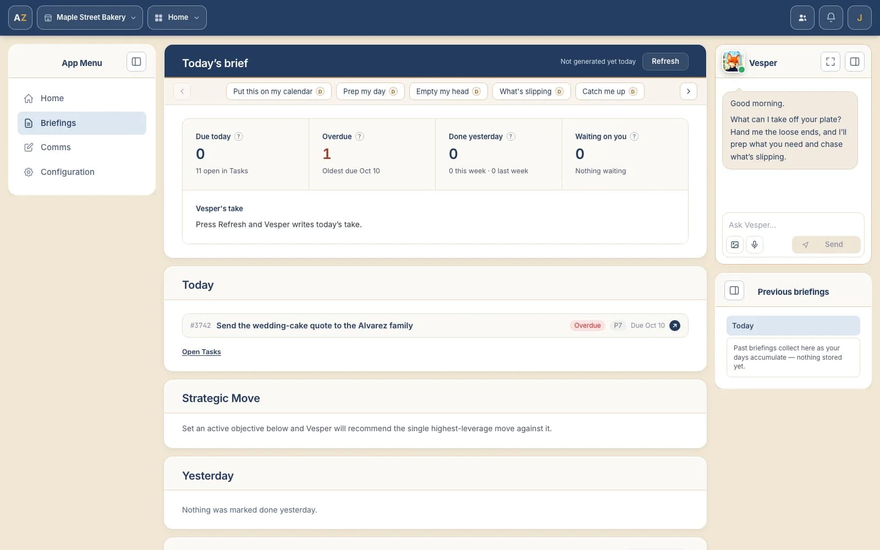880x550 pixels.
Task: Click the Overdue badge on task #3742
Action: [x=587, y=326]
